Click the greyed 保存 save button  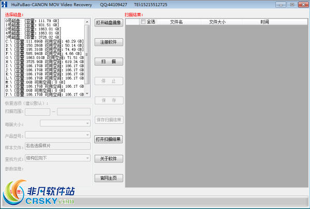coord(109,100)
